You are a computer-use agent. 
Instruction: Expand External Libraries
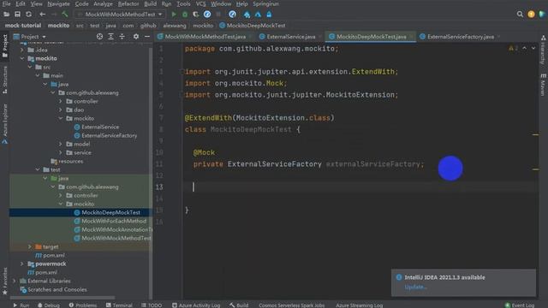(15, 281)
